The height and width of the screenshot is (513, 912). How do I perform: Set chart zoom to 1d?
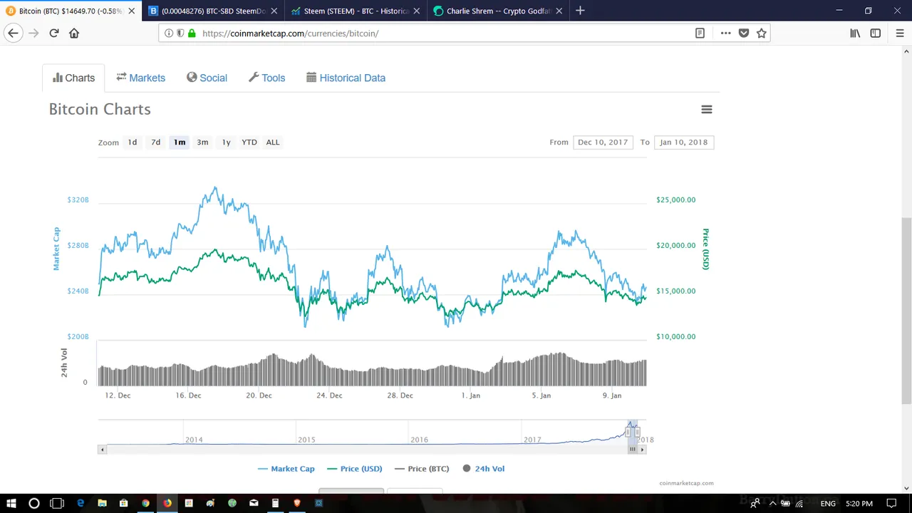coord(133,142)
